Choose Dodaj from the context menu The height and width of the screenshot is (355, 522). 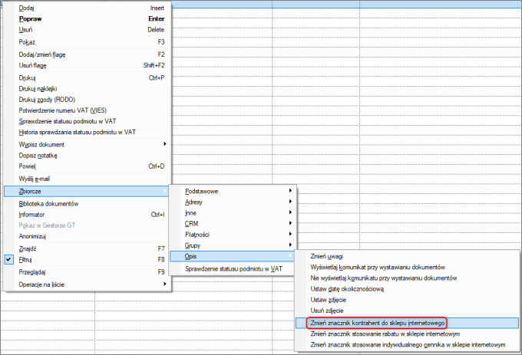[87, 8]
